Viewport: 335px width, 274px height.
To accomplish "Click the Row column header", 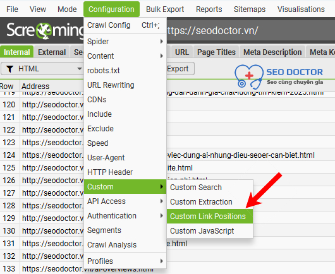I will pyautogui.click(x=6, y=86).
